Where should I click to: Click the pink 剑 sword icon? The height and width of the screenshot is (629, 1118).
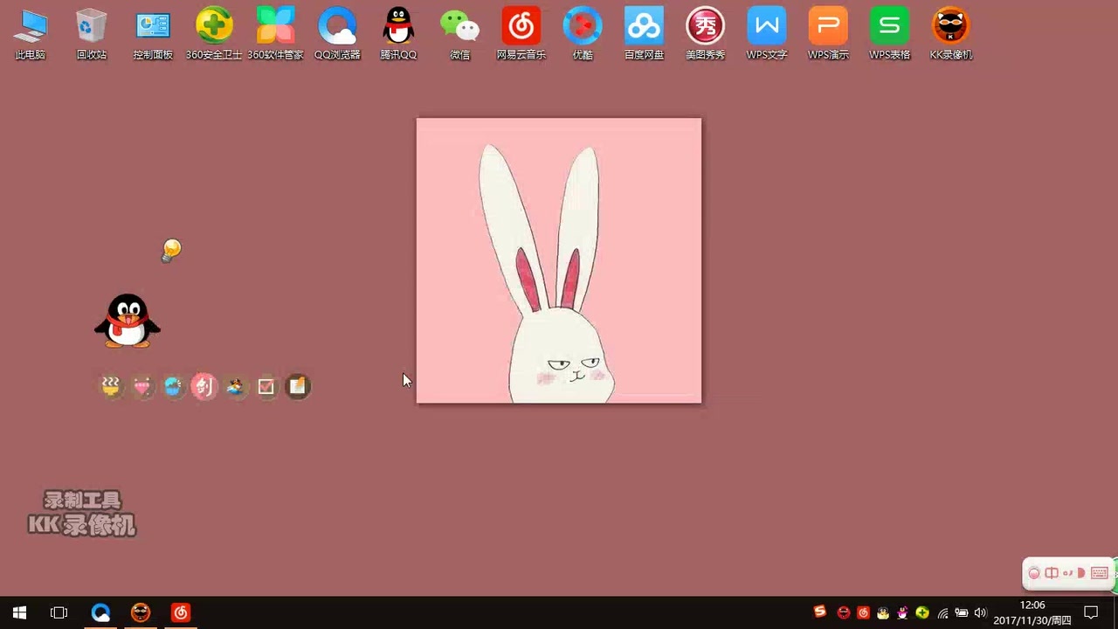pos(204,386)
